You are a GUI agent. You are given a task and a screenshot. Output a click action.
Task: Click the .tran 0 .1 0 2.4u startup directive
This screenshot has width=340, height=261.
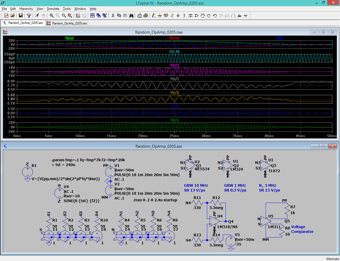coord(155,200)
